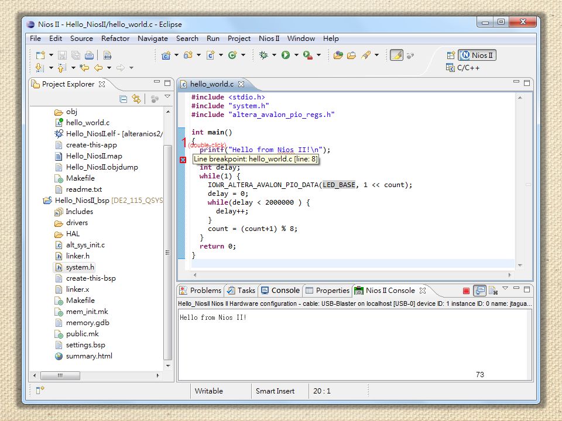
Task: Switch to the Nios II perspective button
Action: point(477,55)
